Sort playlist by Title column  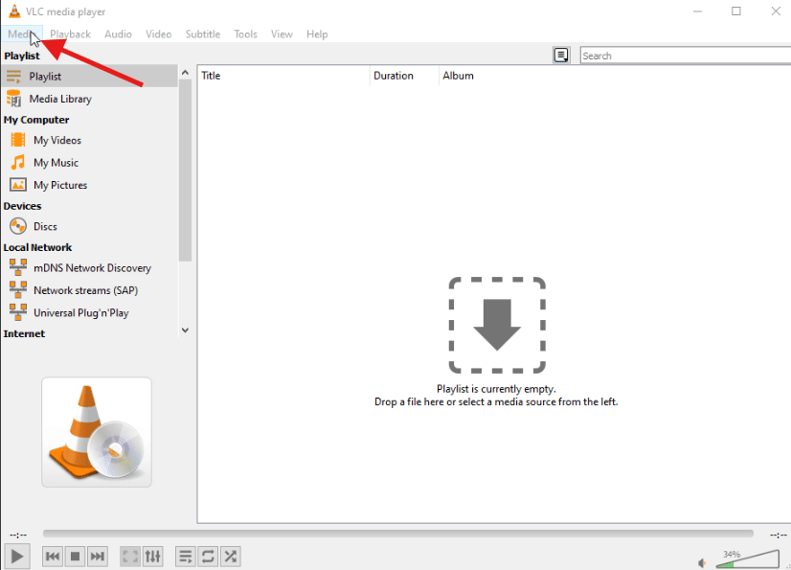click(283, 76)
